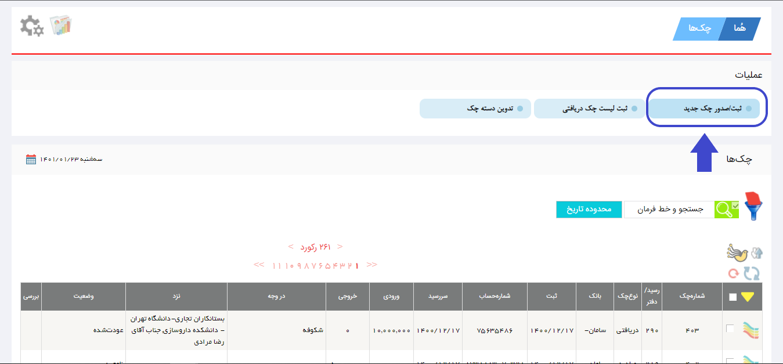Tick the checkbox for check ۴۰۳ row
The image size is (783, 364).
(730, 329)
